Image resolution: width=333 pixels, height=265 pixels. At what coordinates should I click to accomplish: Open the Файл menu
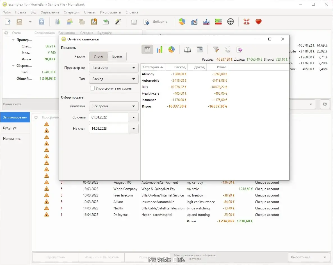6,12
